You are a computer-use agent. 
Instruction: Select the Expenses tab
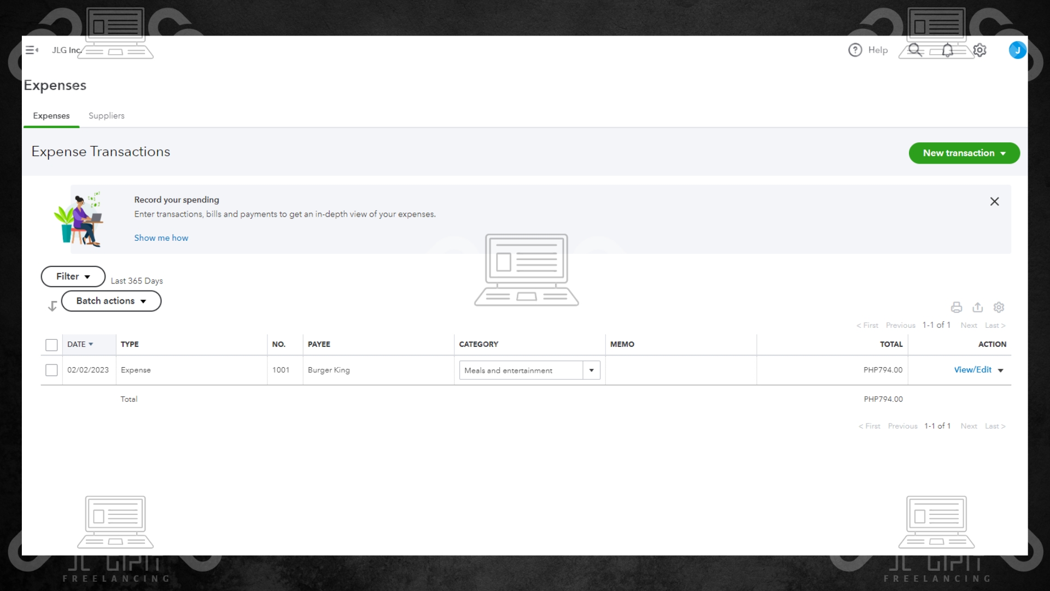[51, 115]
